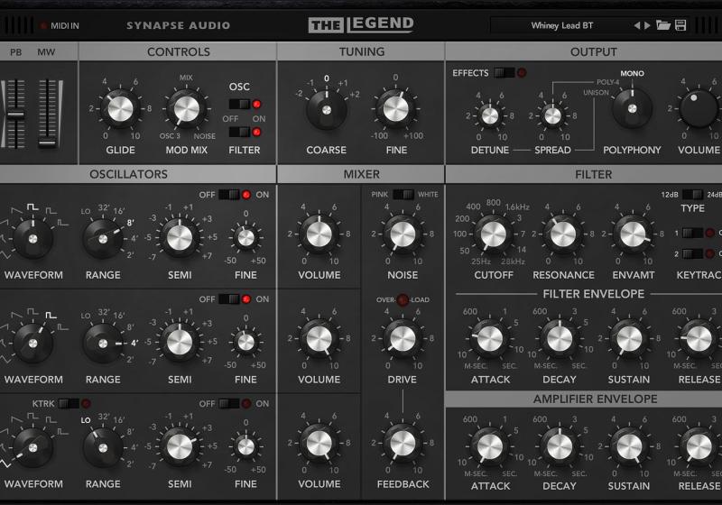
Task: Click THE LEGEND logo
Action: click(x=361, y=25)
